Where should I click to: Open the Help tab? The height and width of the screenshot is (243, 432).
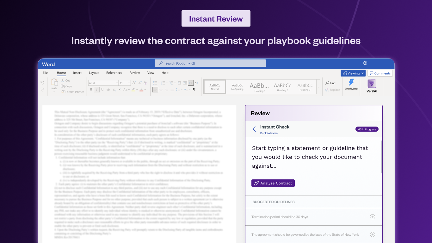[165, 73]
